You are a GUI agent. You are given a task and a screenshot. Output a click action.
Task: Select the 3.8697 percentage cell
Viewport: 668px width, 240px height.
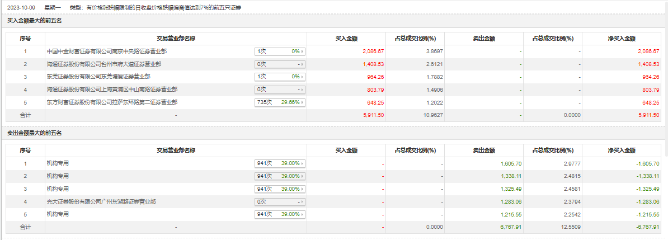(x=434, y=51)
